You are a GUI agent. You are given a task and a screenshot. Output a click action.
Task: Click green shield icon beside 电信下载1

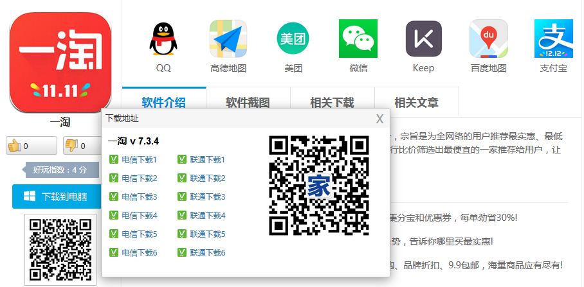[114, 159]
